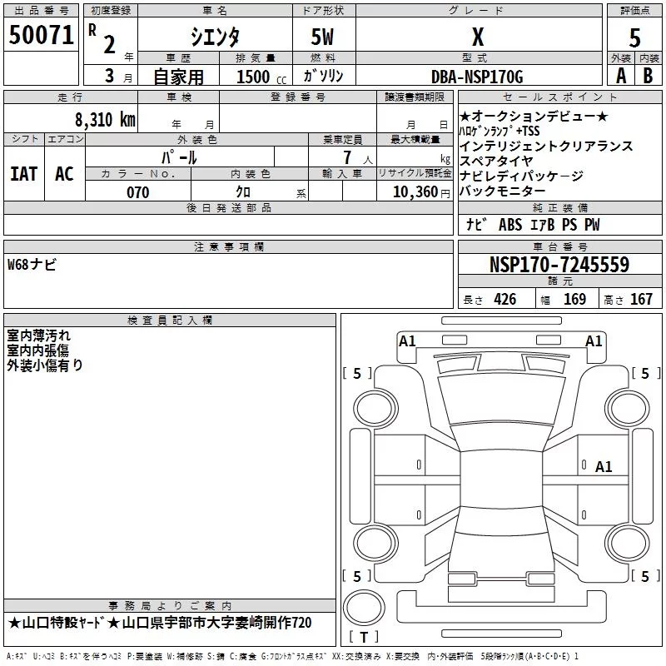The width and height of the screenshot is (666, 666).
Task: Click the rear-right wheel circle in diagram
Action: tap(628, 543)
